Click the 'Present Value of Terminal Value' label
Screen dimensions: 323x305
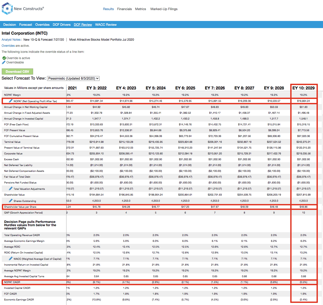[22, 148]
